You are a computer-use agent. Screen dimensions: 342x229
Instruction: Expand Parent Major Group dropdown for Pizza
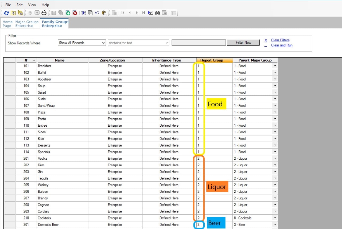tap(275, 112)
